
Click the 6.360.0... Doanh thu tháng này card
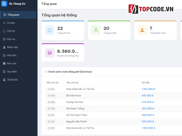pos(63,52)
